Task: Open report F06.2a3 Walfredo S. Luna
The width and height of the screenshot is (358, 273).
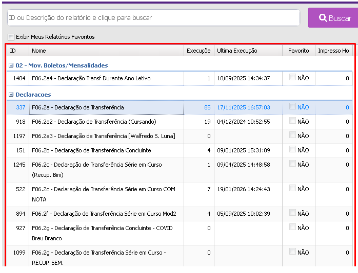Action: point(103,136)
